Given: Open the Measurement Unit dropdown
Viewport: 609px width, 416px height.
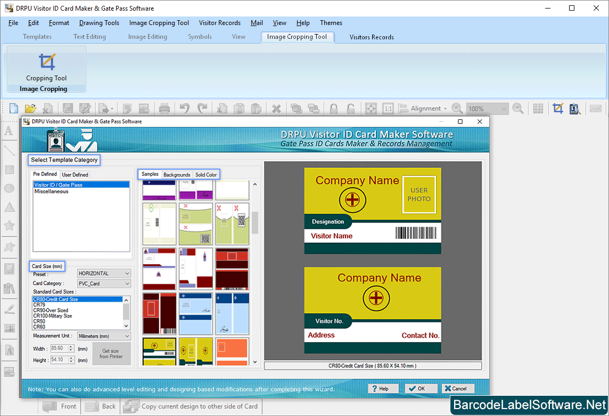Looking at the screenshot, I should (x=104, y=336).
